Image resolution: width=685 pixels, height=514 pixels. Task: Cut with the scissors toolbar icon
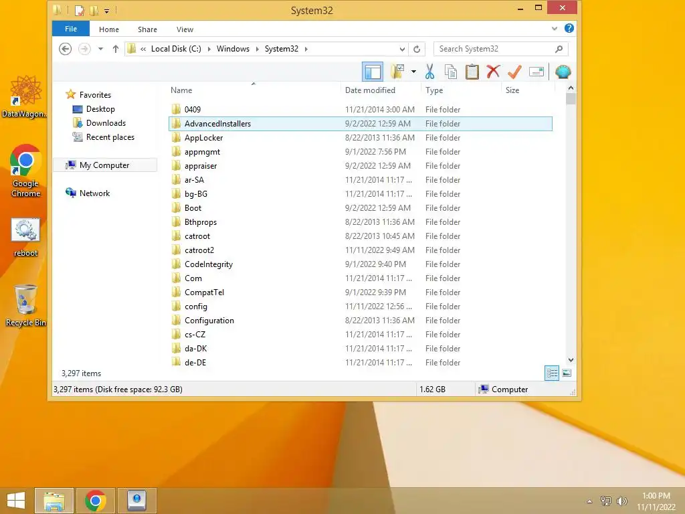(429, 72)
